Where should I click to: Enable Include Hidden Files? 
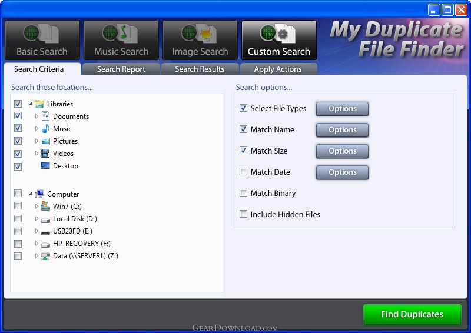243,214
